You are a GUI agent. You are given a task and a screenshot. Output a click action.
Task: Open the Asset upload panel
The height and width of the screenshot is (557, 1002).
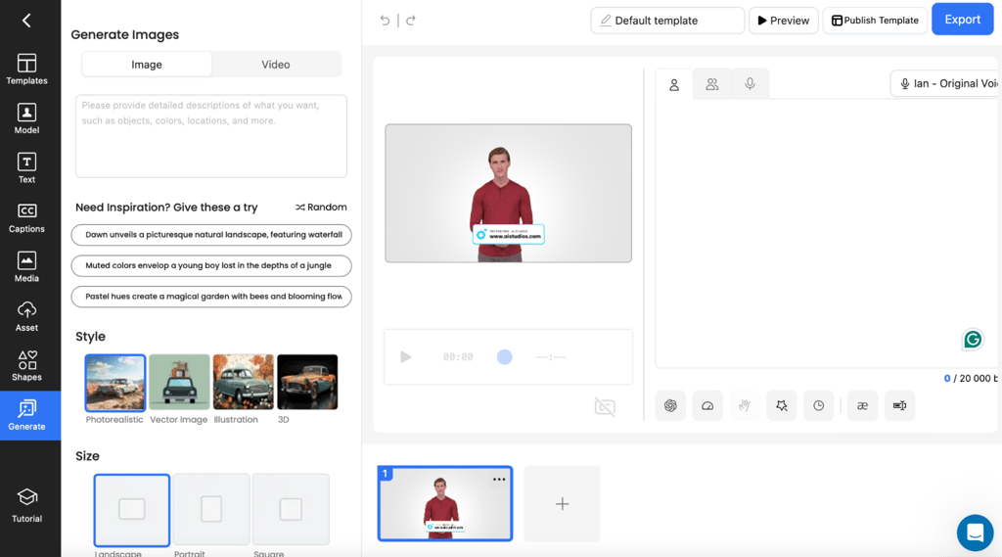pyautogui.click(x=26, y=316)
